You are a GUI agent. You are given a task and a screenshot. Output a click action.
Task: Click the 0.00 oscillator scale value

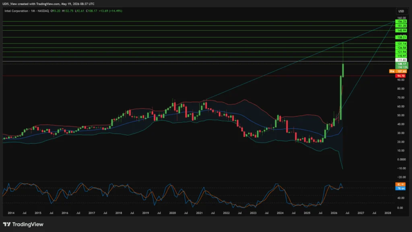pos(400,208)
